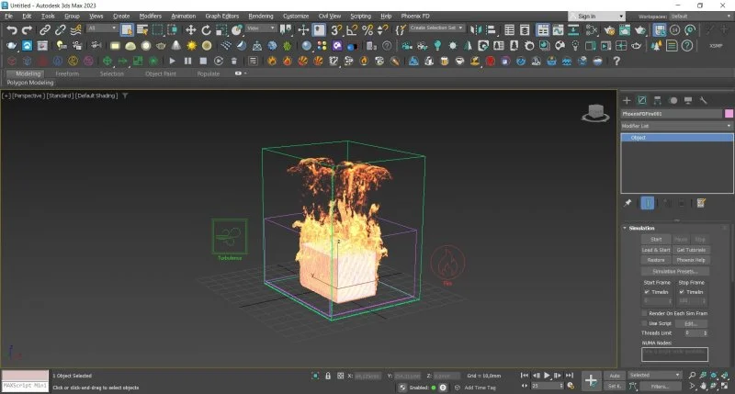
Task: Open the Utilities wrench panel tab
Action: click(703, 100)
